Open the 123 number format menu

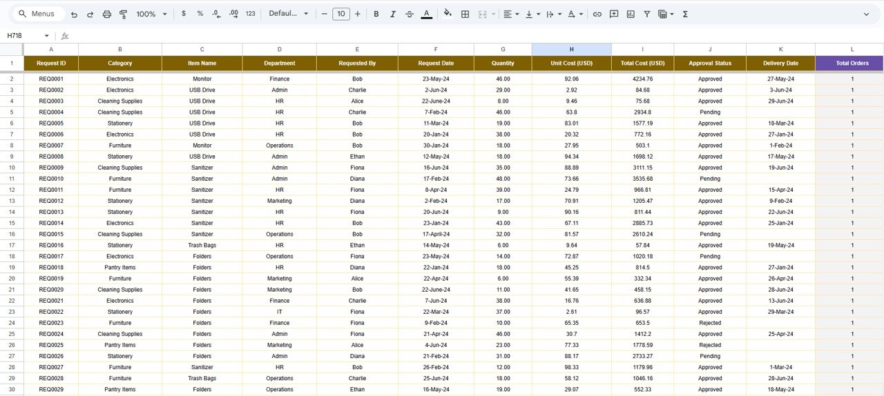[x=250, y=14]
